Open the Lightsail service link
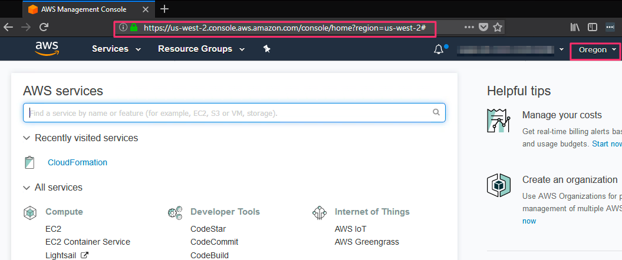The height and width of the screenshot is (260, 622). 62,255
